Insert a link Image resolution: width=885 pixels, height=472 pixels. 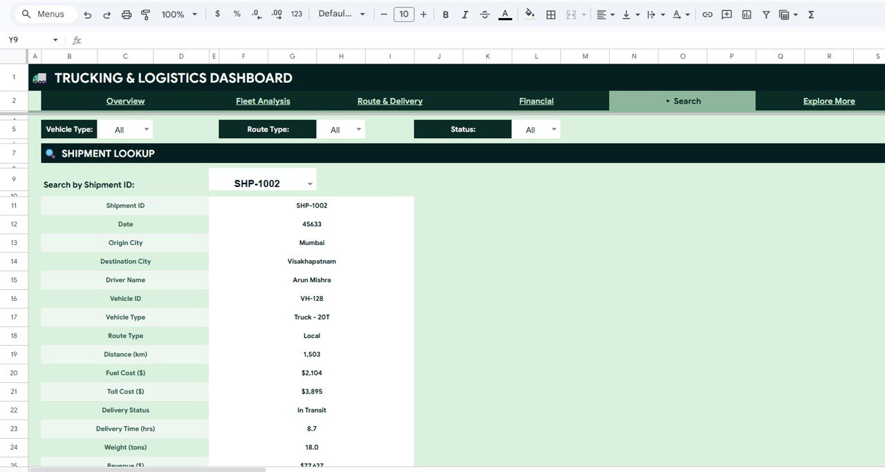pos(707,14)
